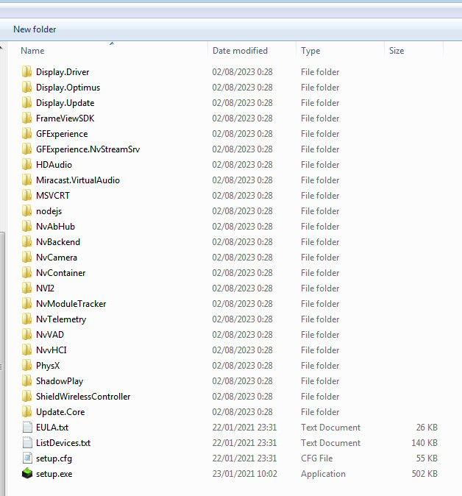Click the Text Document type of EULA.txt
462x496 pixels.
(330, 428)
